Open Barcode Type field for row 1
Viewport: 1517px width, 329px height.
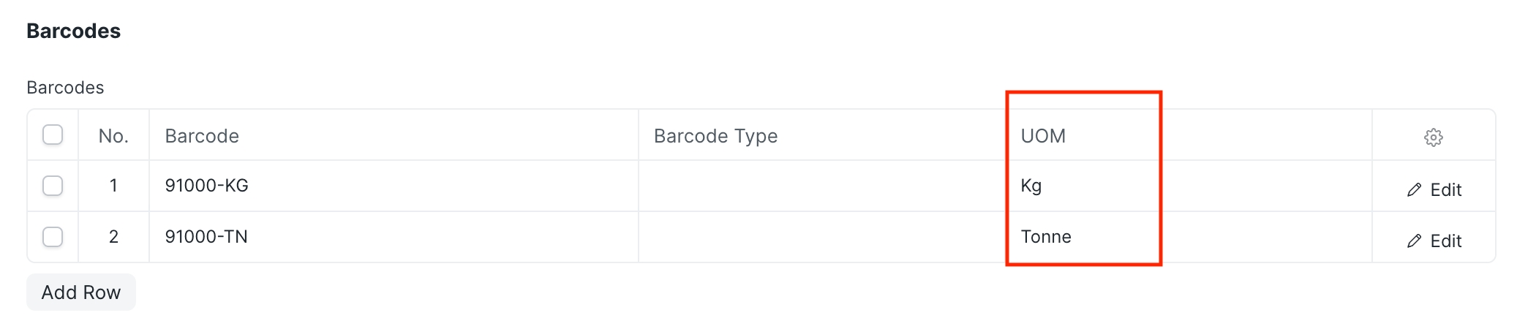point(821,186)
